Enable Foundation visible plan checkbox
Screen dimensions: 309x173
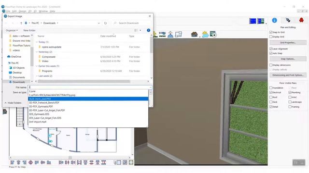[x=271, y=87]
